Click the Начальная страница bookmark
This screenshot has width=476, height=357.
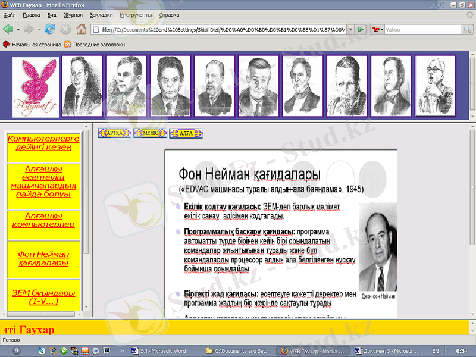click(x=34, y=44)
